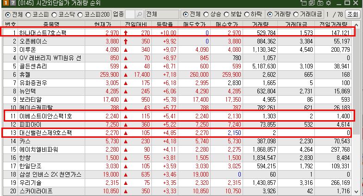
Task: Click the orange '1' window number icon
Action: coord(6,3)
